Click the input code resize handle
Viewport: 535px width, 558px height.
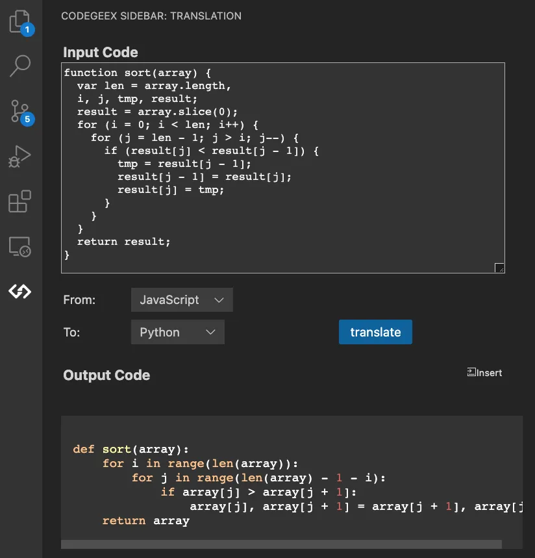(x=499, y=268)
